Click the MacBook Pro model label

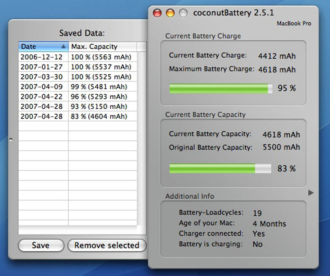pos(294,23)
